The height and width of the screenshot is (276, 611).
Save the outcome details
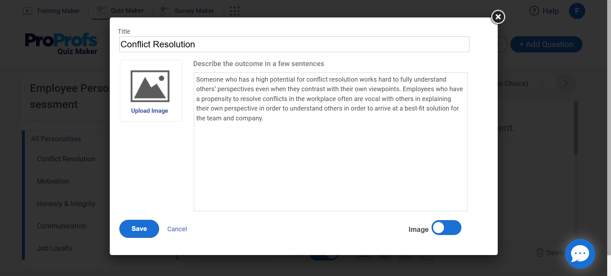point(139,229)
